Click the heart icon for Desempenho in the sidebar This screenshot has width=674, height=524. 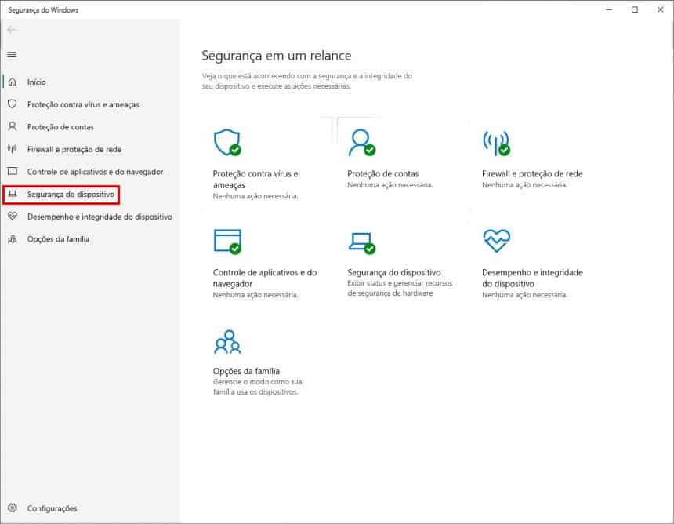coord(13,216)
